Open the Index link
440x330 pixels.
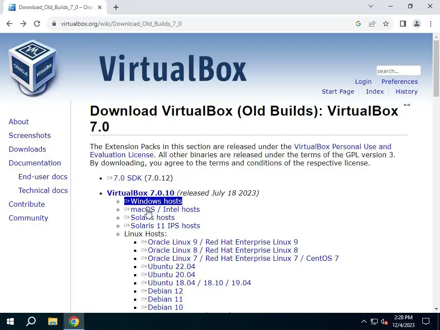pyautogui.click(x=375, y=92)
